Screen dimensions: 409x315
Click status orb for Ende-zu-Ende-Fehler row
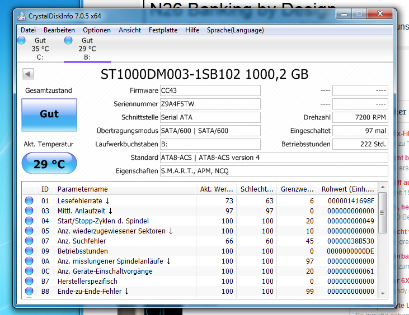pos(29,291)
